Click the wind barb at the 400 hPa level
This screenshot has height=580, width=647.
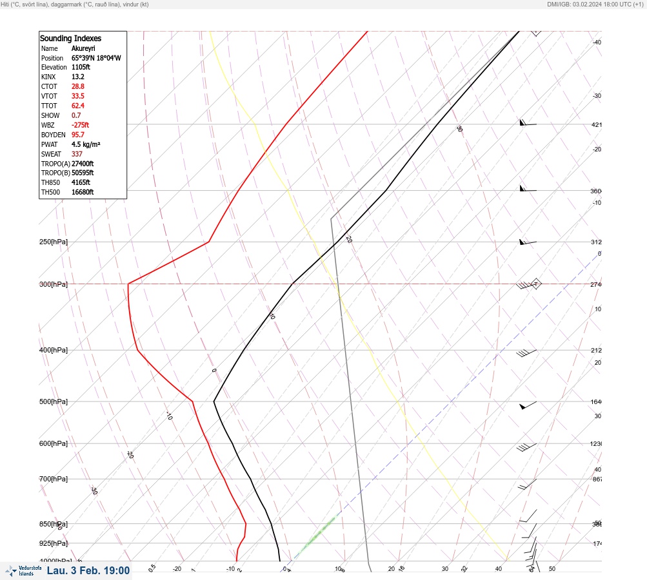point(526,353)
